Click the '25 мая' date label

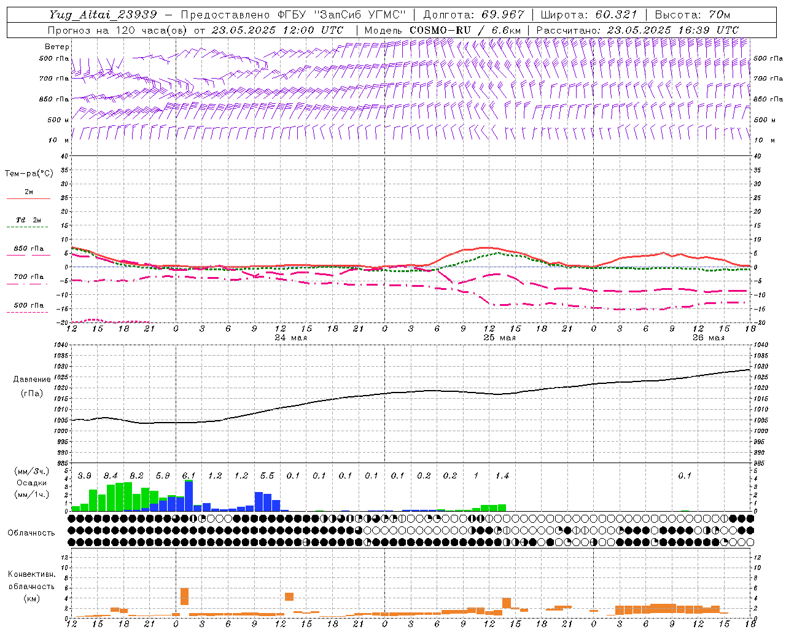[x=500, y=338]
